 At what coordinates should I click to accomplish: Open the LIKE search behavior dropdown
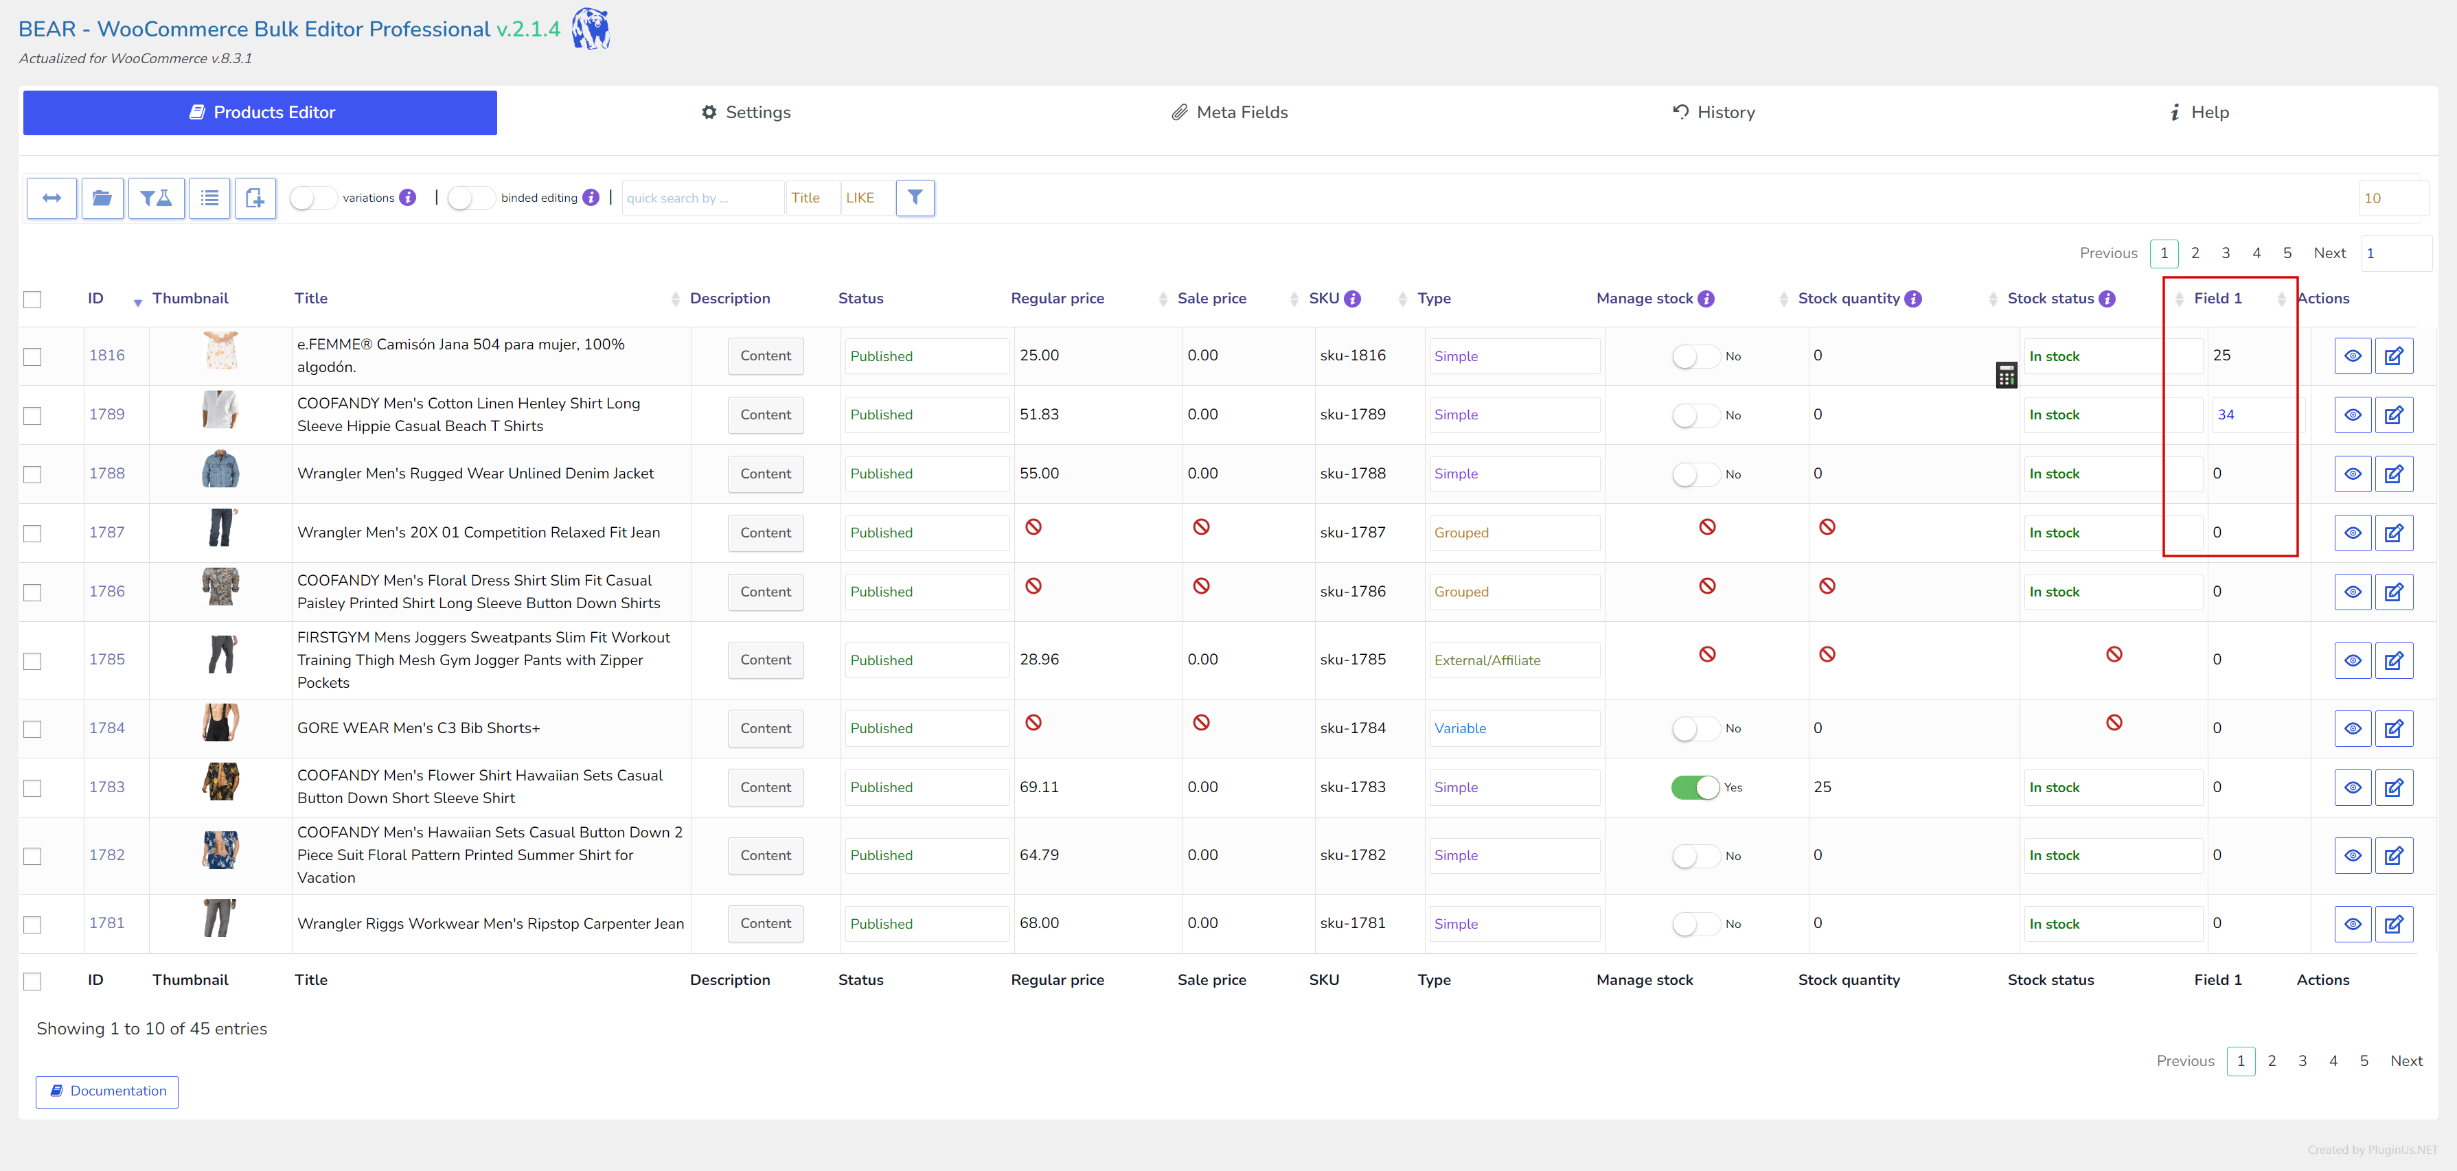pyautogui.click(x=867, y=198)
